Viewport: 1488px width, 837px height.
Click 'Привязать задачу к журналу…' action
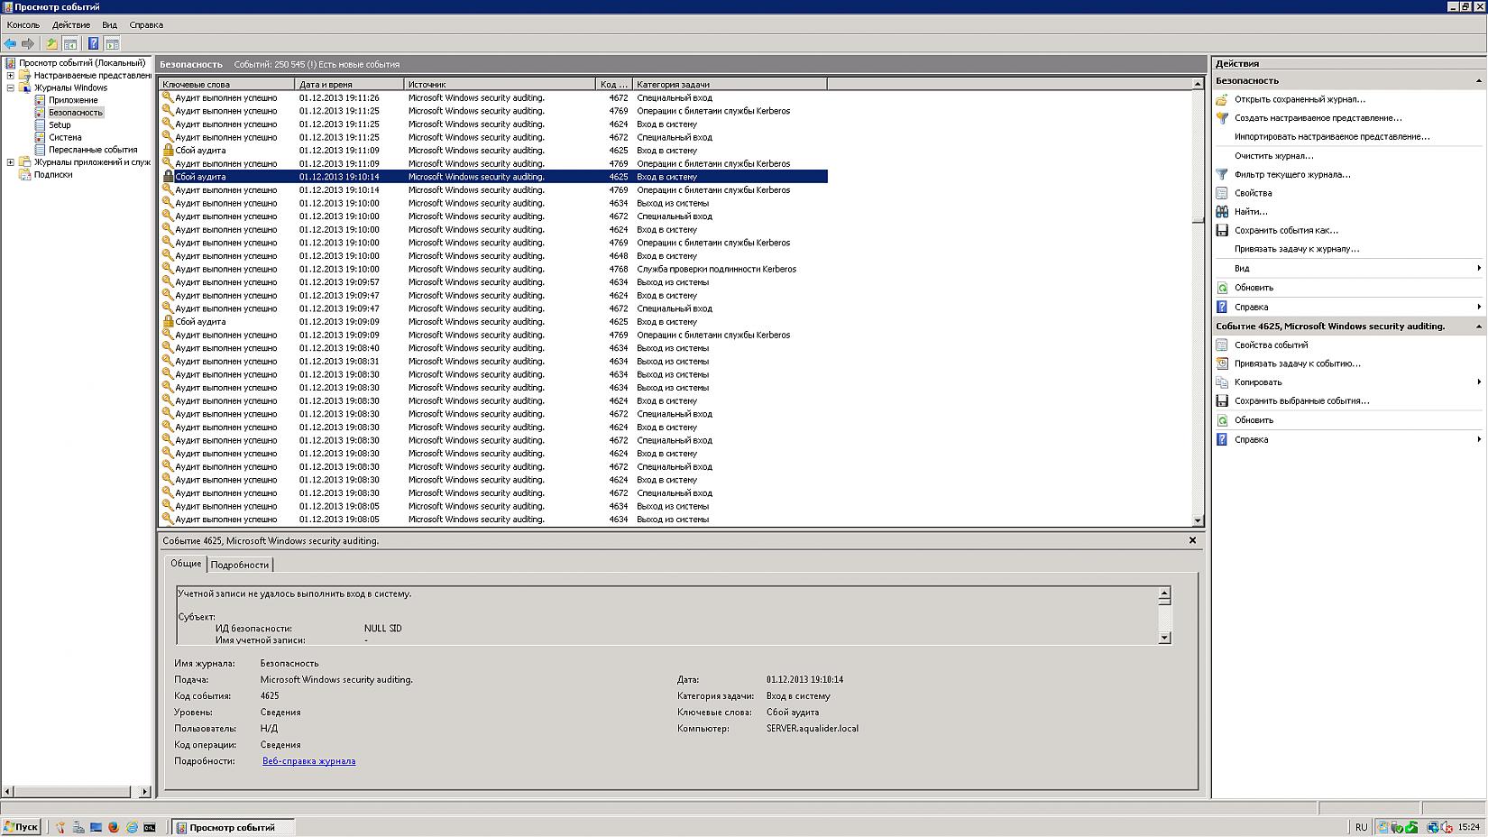1297,249
